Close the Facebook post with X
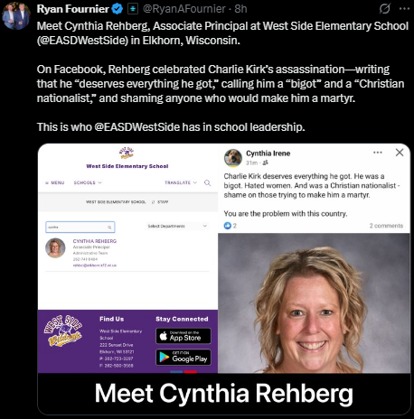Image resolution: width=414 pixels, height=419 pixels. [x=400, y=153]
